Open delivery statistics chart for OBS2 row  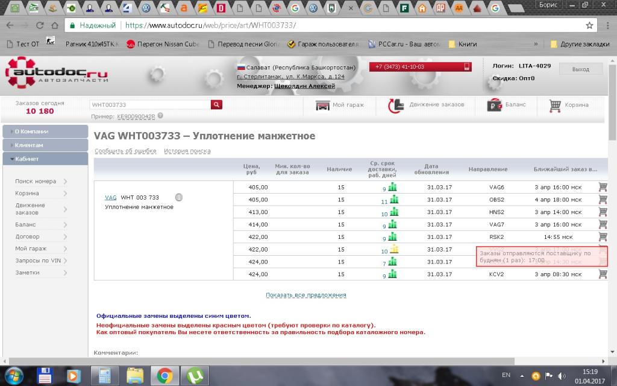click(x=394, y=199)
